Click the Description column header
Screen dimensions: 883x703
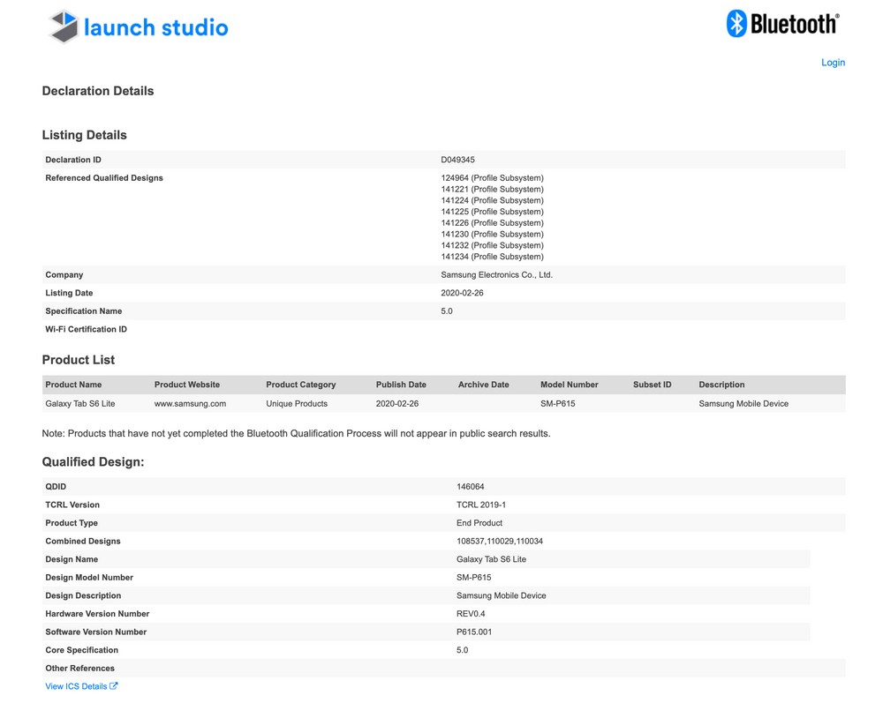[722, 385]
